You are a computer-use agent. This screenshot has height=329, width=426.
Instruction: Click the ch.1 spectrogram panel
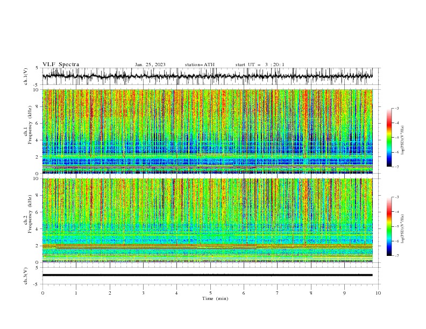coord(208,131)
